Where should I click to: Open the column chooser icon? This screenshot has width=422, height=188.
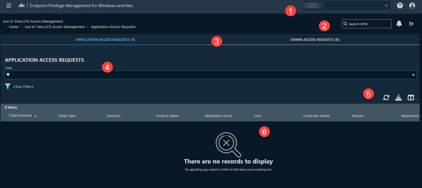411,98
